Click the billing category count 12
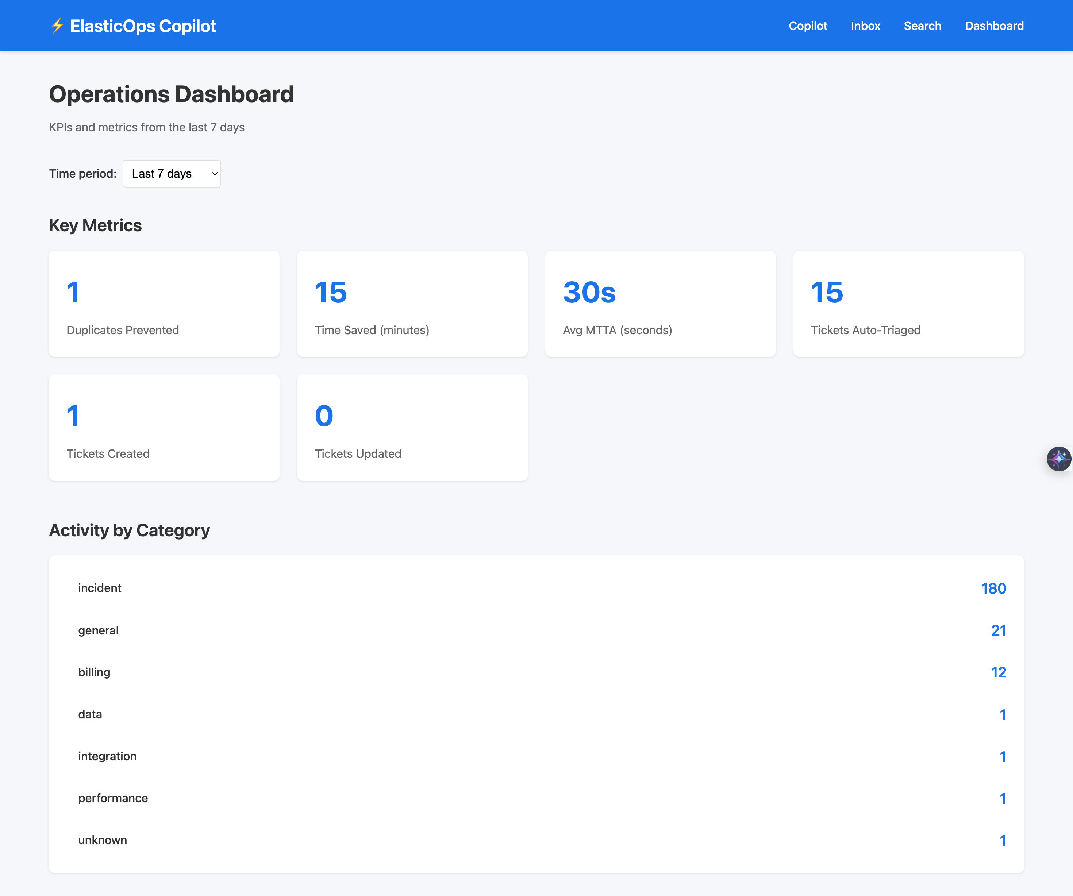 998,672
